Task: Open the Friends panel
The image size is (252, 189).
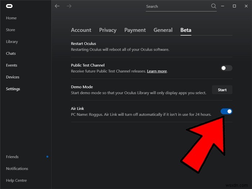Action: click(12, 157)
